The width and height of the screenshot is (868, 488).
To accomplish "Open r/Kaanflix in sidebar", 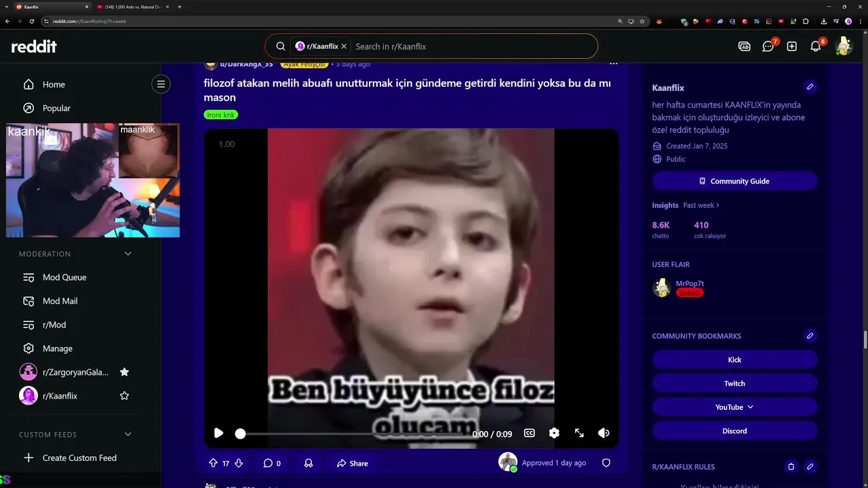I will pos(60,396).
